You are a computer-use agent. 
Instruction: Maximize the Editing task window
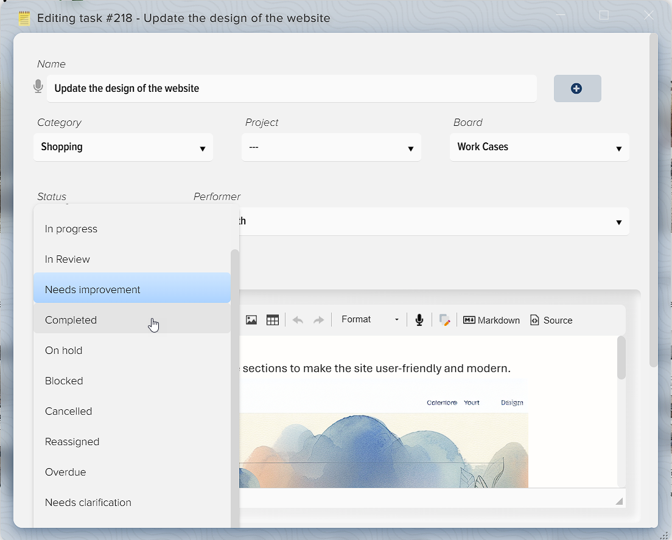coord(604,15)
